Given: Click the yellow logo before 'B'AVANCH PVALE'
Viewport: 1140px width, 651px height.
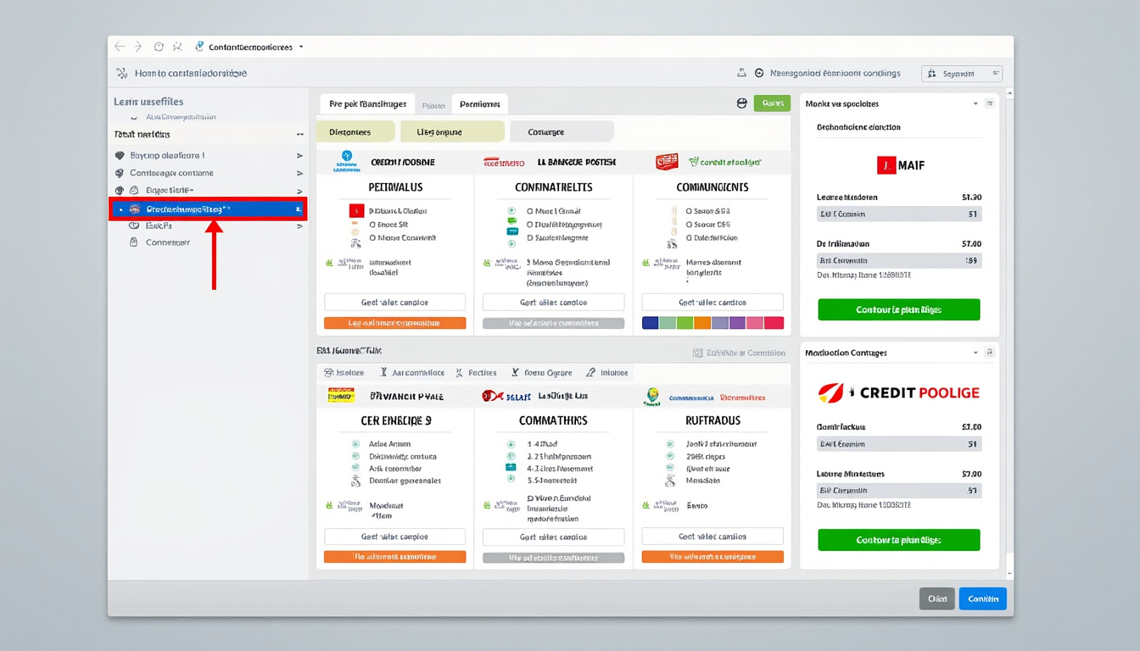Looking at the screenshot, I should tap(341, 395).
